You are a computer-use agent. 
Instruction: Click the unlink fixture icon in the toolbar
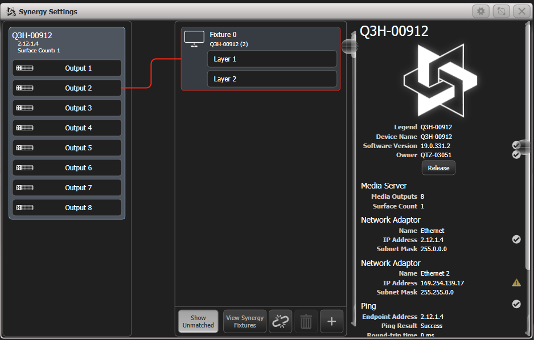click(x=280, y=321)
